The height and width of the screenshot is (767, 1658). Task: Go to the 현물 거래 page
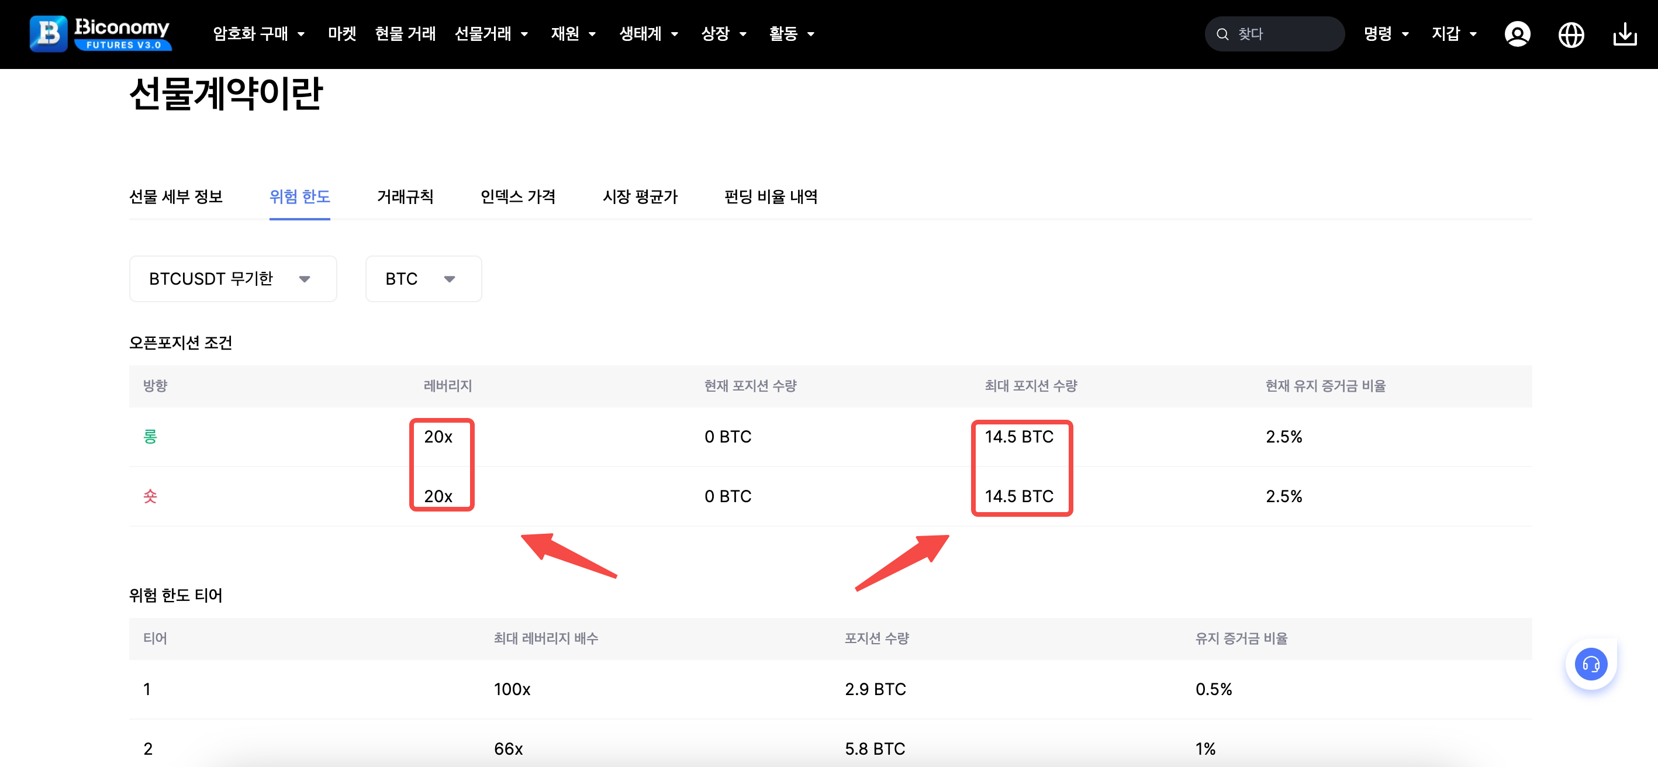click(406, 33)
